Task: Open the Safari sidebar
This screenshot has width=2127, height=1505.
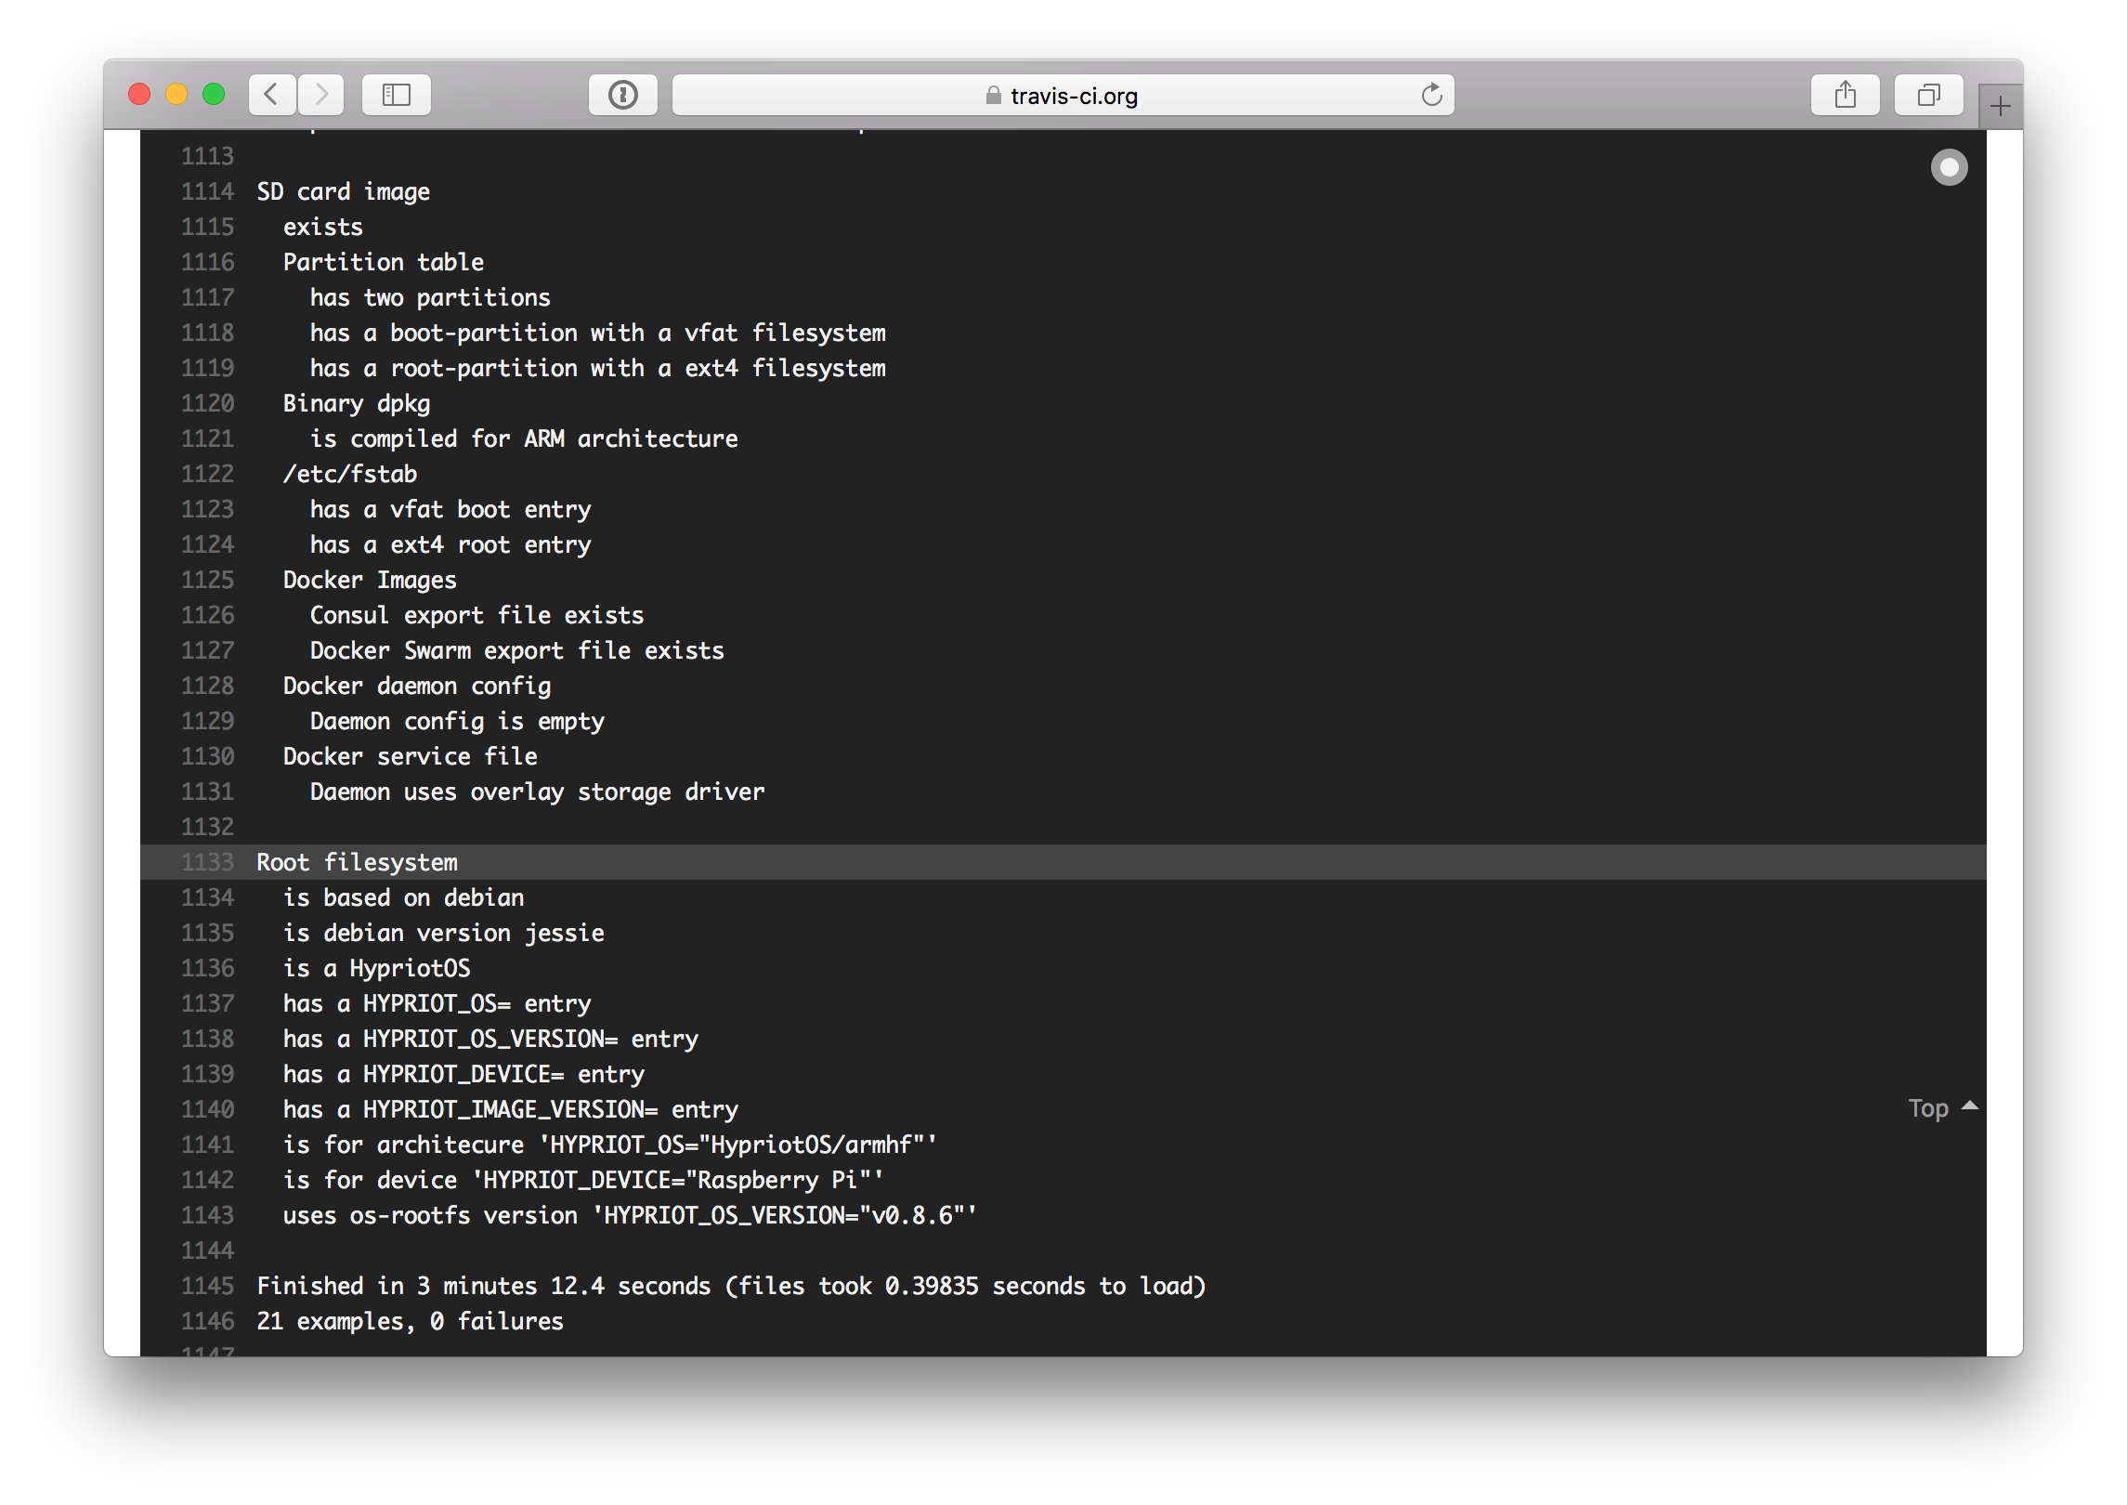Action: (x=396, y=94)
